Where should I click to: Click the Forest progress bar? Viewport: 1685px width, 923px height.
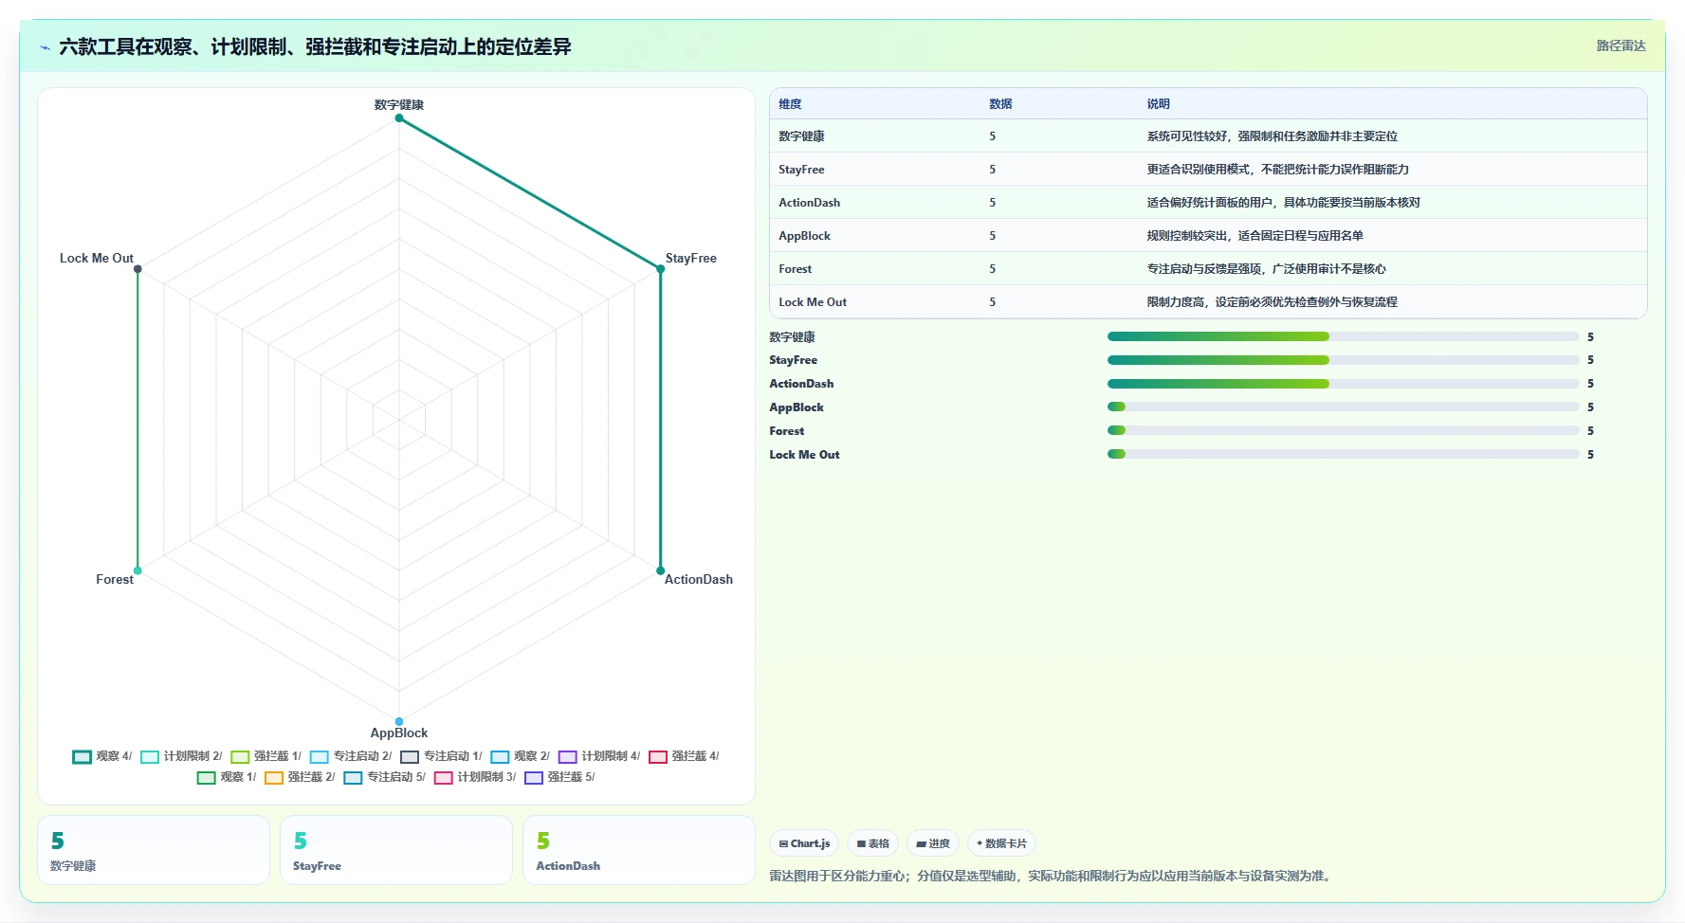coord(1343,430)
